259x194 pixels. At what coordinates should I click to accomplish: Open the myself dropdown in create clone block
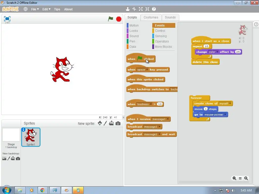click(x=225, y=103)
